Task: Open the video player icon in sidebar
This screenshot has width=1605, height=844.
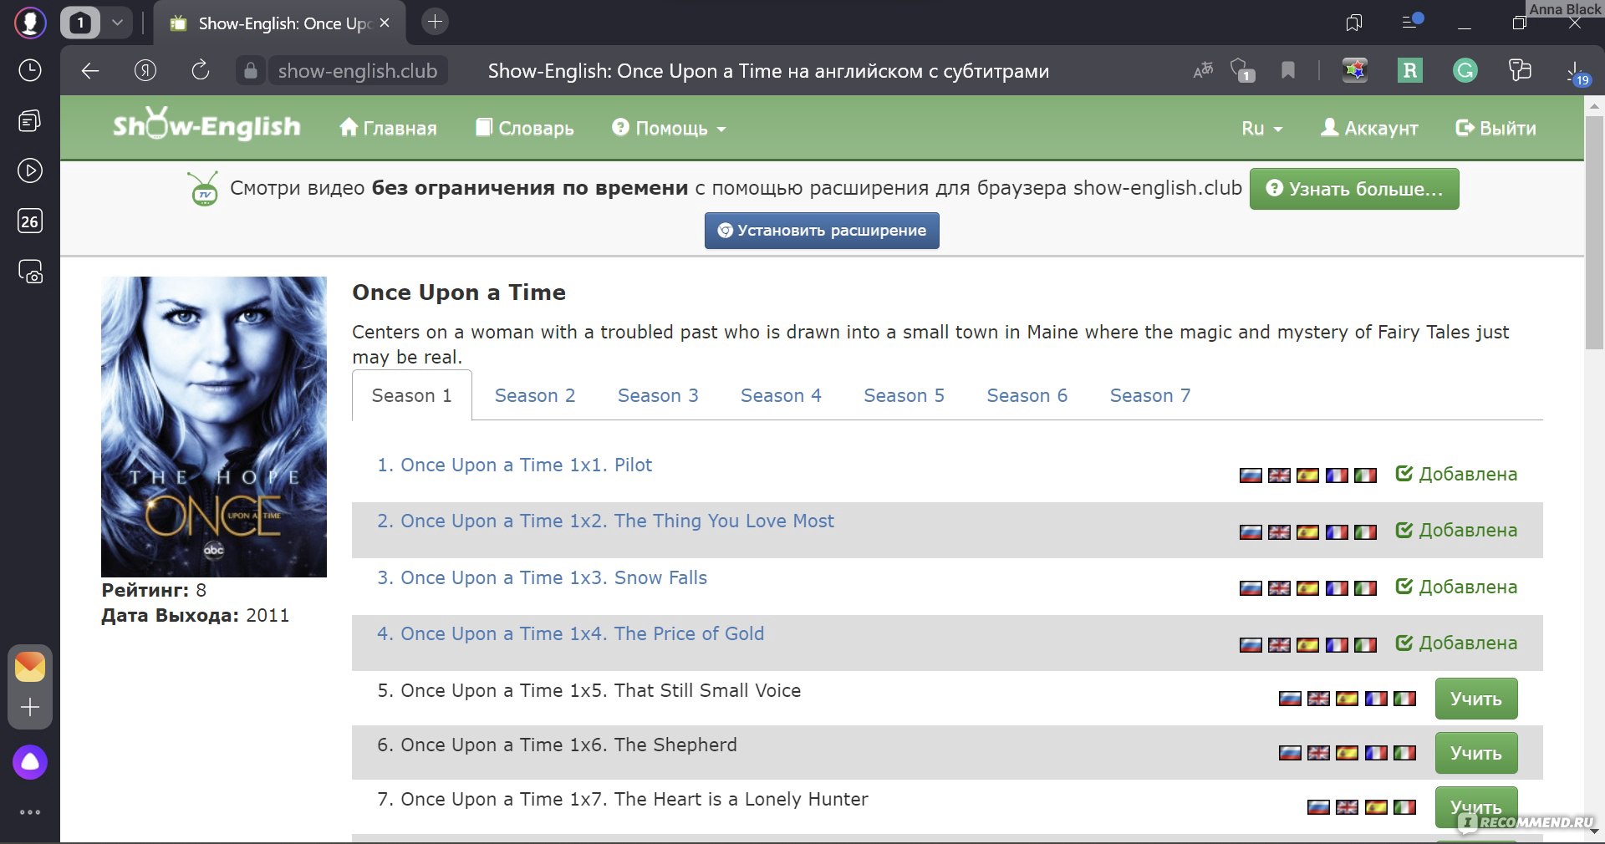Action: click(30, 171)
